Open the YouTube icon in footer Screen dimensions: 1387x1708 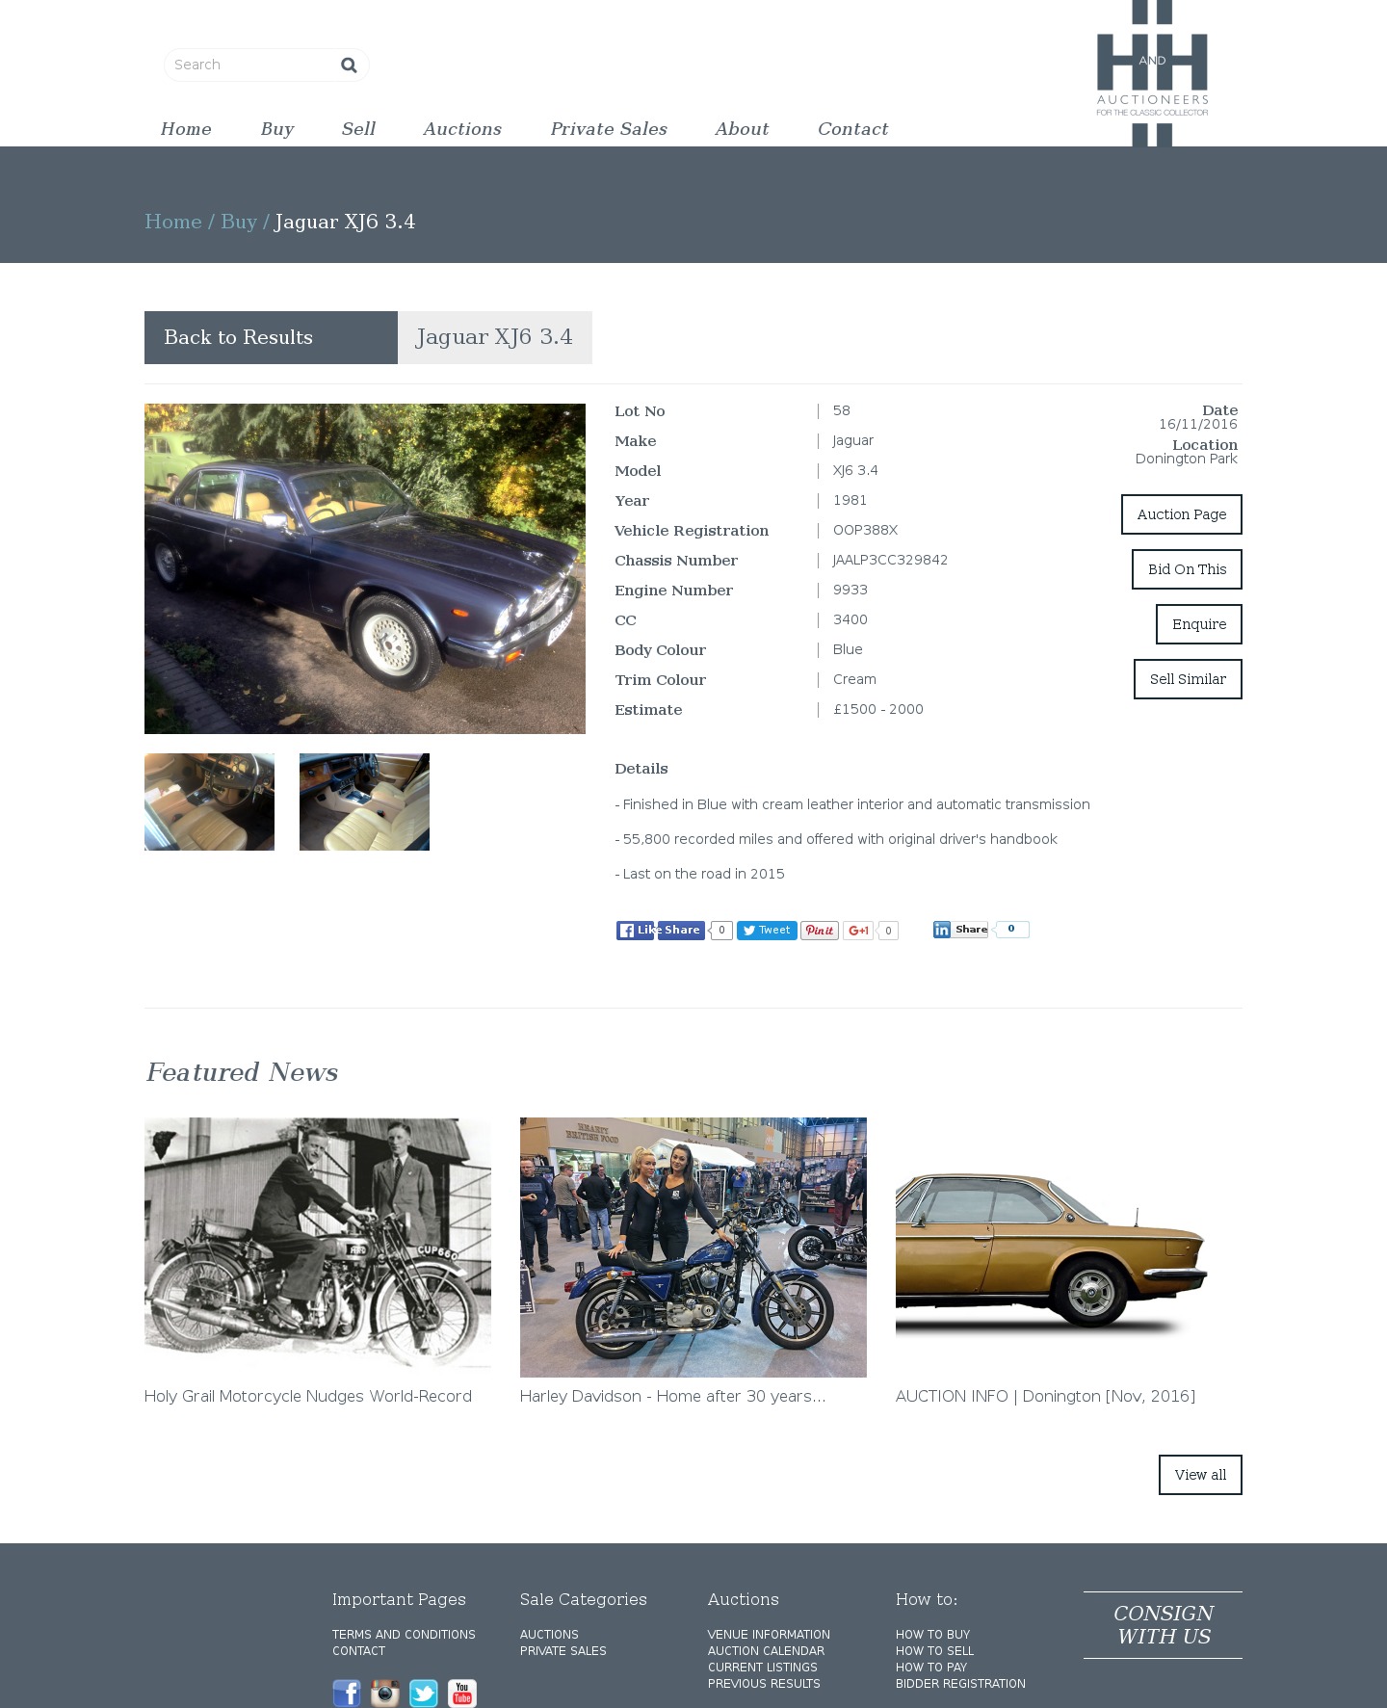coord(462,1693)
